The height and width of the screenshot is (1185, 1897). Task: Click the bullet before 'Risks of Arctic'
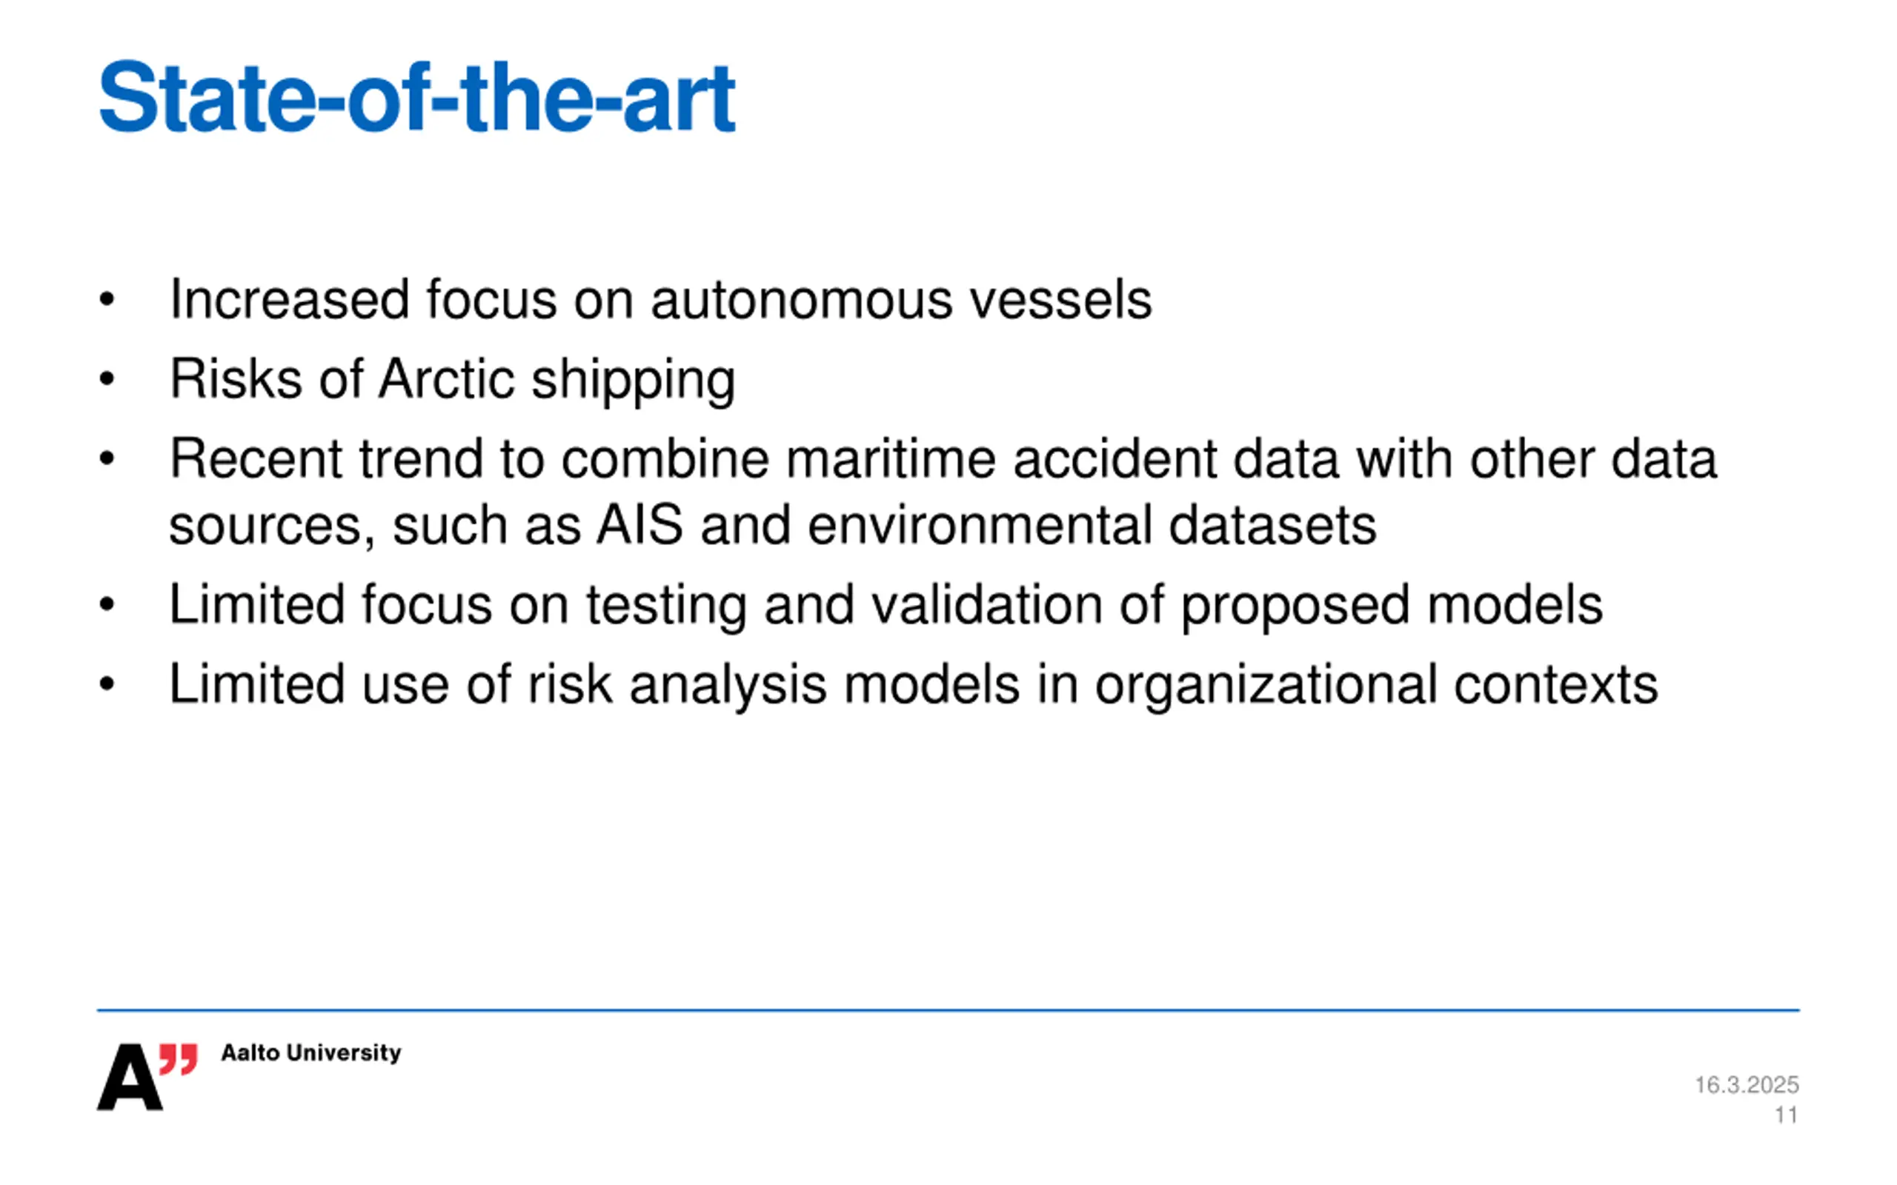pyautogui.click(x=107, y=379)
